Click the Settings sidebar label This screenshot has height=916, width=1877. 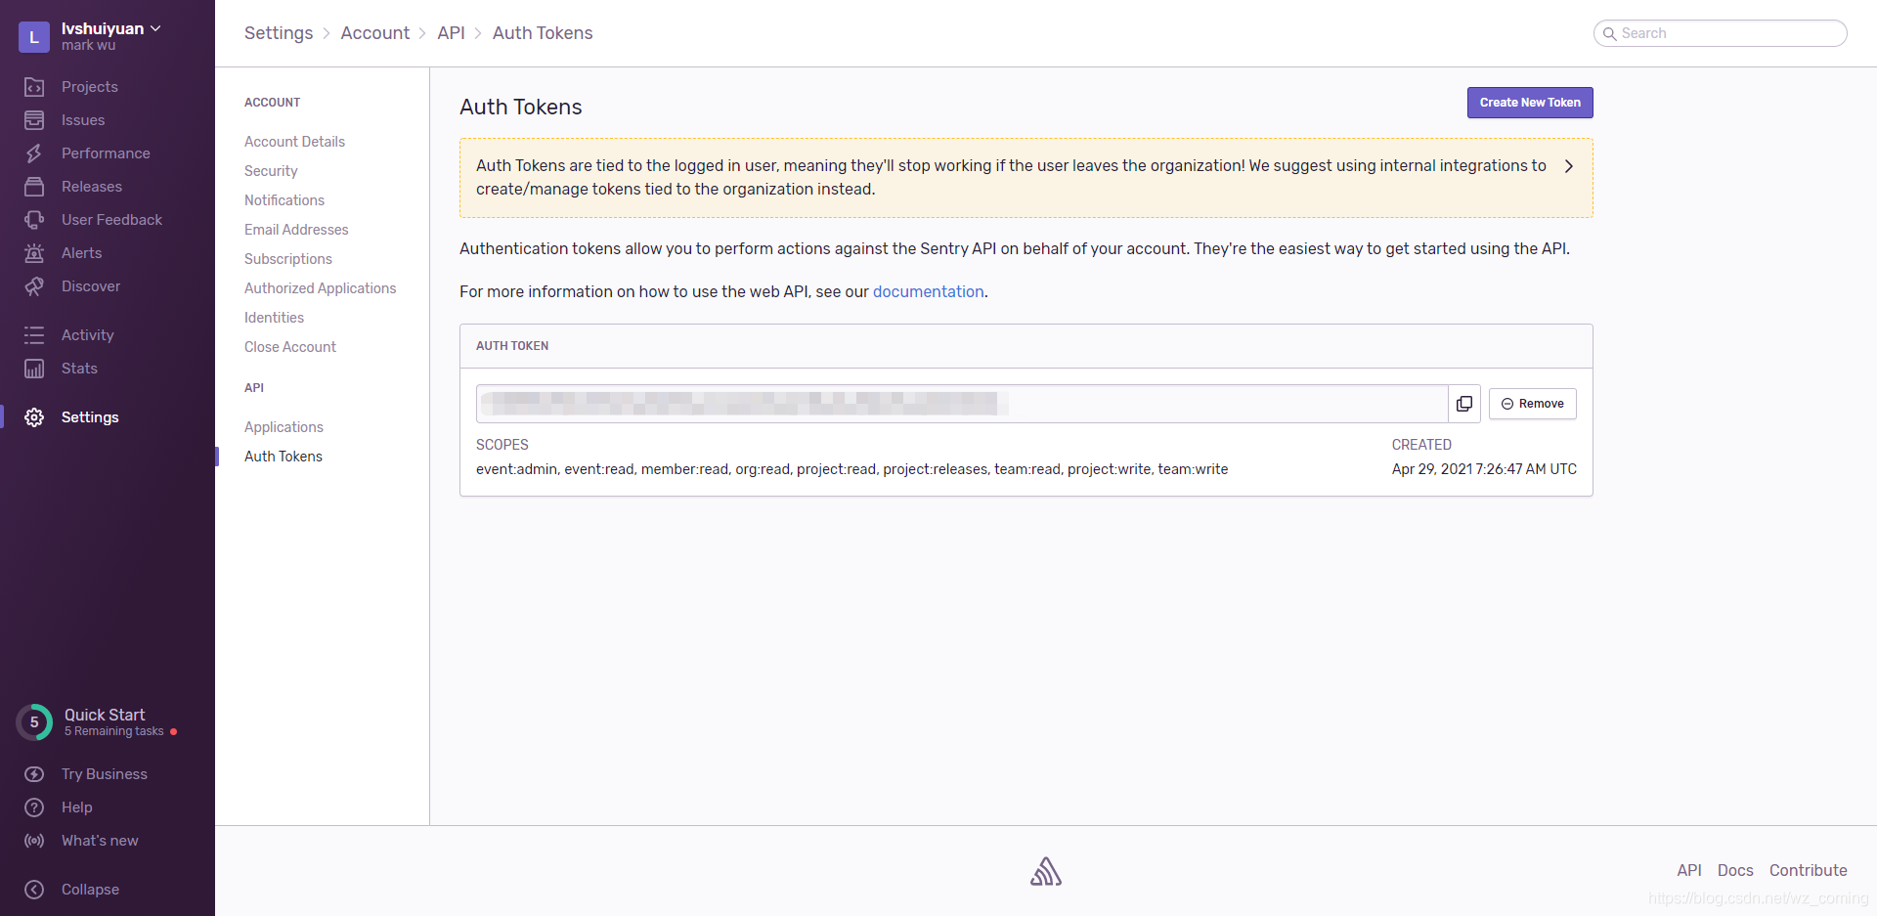click(90, 417)
